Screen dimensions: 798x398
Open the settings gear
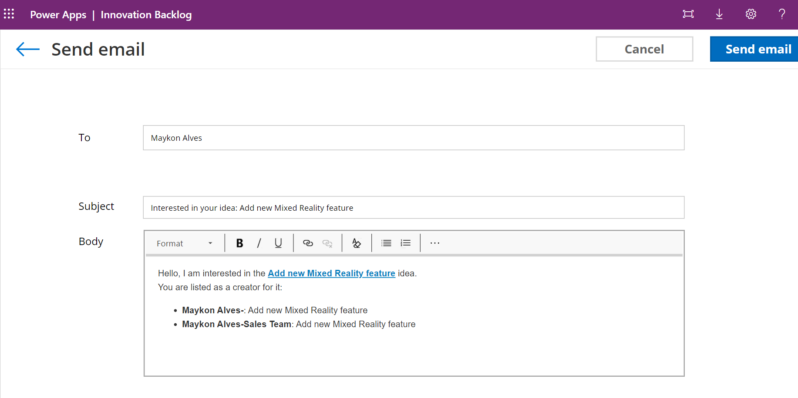coord(751,14)
